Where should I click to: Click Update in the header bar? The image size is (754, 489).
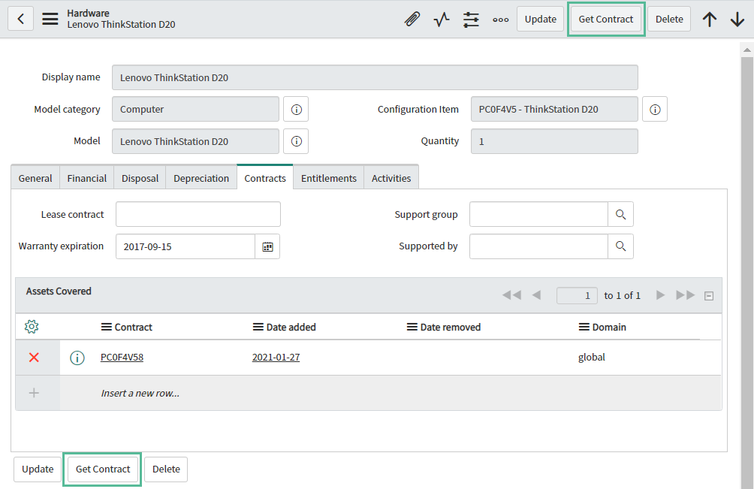click(x=541, y=20)
